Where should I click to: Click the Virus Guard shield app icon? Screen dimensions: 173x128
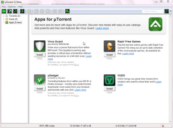[40, 46]
